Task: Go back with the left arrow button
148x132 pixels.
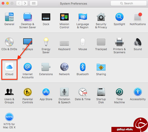Action: [19, 3]
